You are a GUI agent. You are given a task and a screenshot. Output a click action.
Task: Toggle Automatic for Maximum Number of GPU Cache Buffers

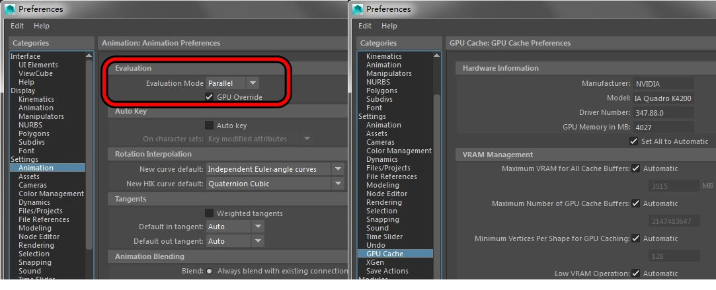[635, 203]
